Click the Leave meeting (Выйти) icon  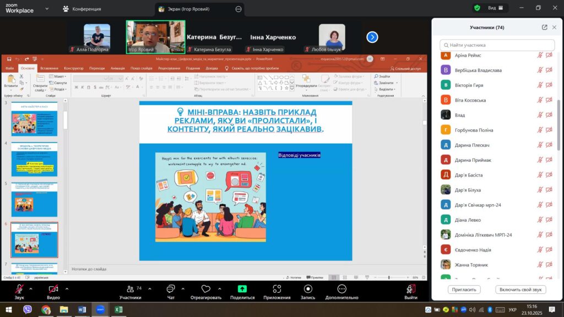[x=410, y=289]
